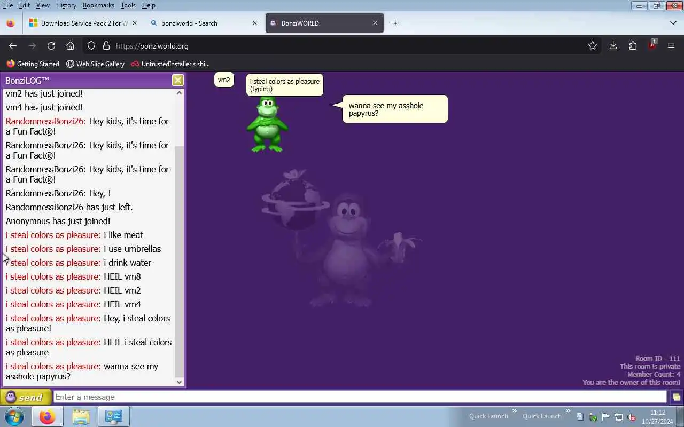Close the BonziLOG panel
The height and width of the screenshot is (427, 684).
(x=177, y=80)
